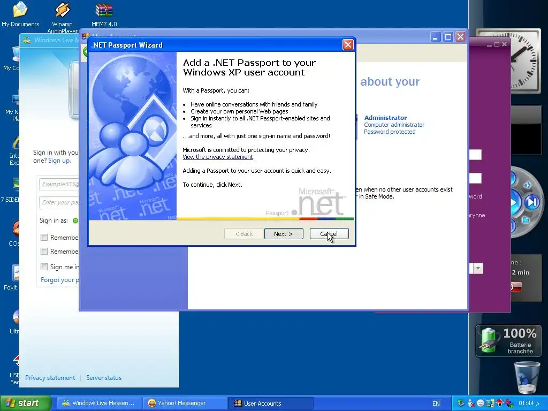Open the CCleaner desktop icon
The width and height of the screenshot is (548, 411).
14,233
